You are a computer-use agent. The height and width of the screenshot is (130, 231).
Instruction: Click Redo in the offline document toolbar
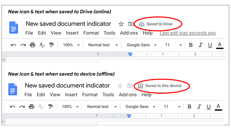pos(22,107)
